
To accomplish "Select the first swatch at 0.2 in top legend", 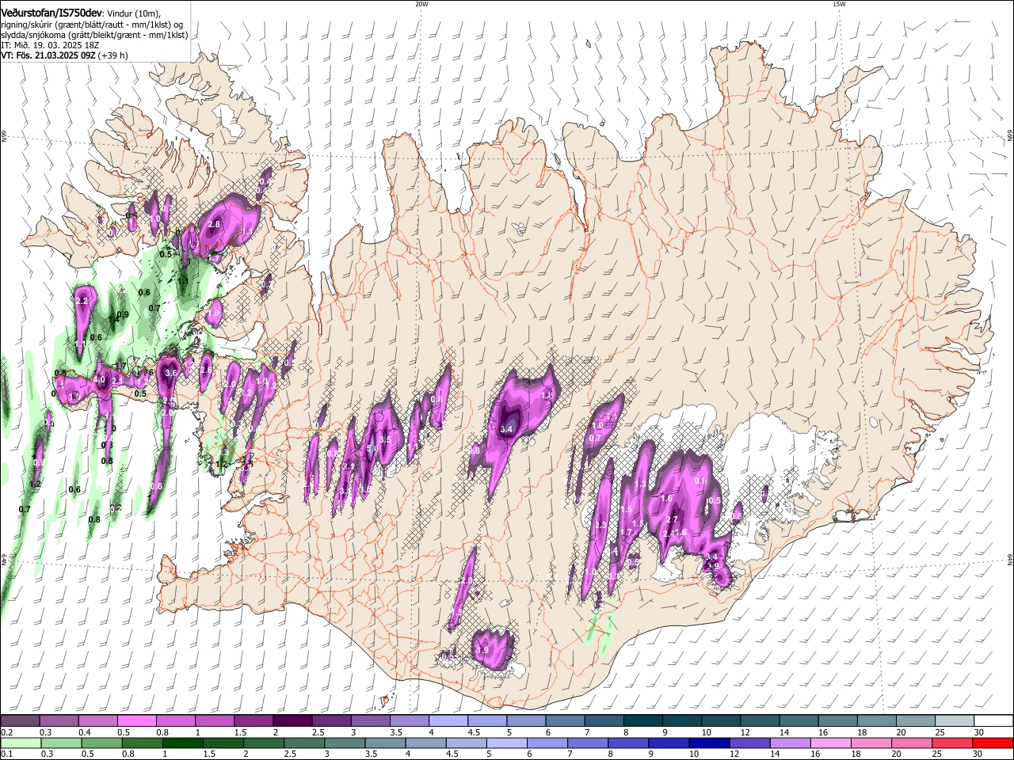I will click(x=21, y=721).
